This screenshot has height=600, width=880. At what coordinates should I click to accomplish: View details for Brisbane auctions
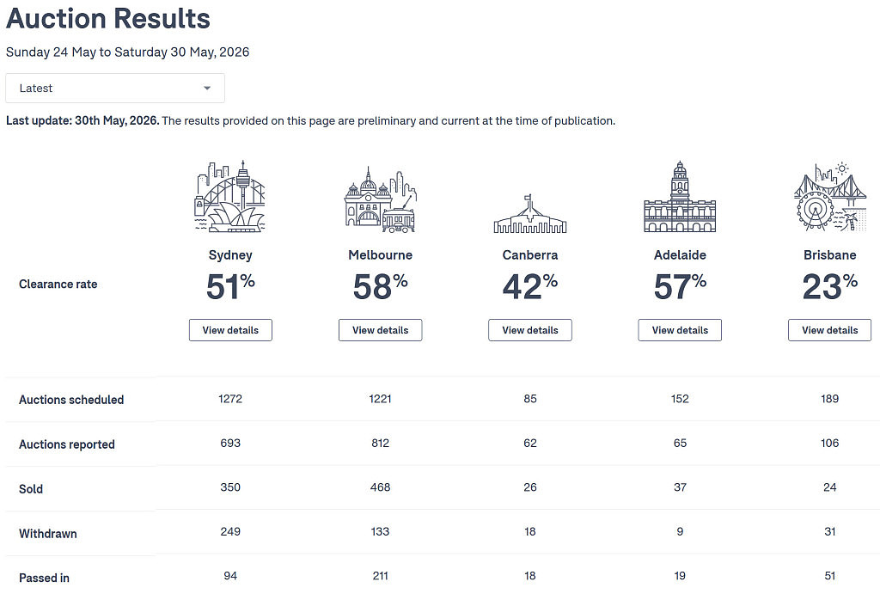point(829,330)
